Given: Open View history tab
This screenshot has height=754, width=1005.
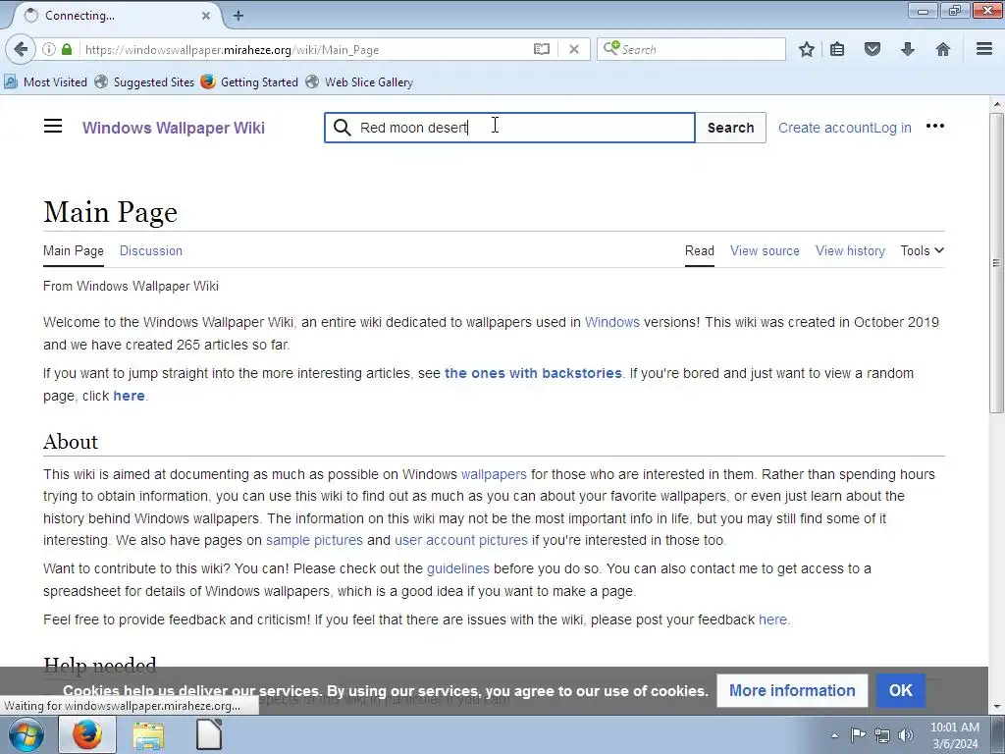Looking at the screenshot, I should pyautogui.click(x=850, y=250).
